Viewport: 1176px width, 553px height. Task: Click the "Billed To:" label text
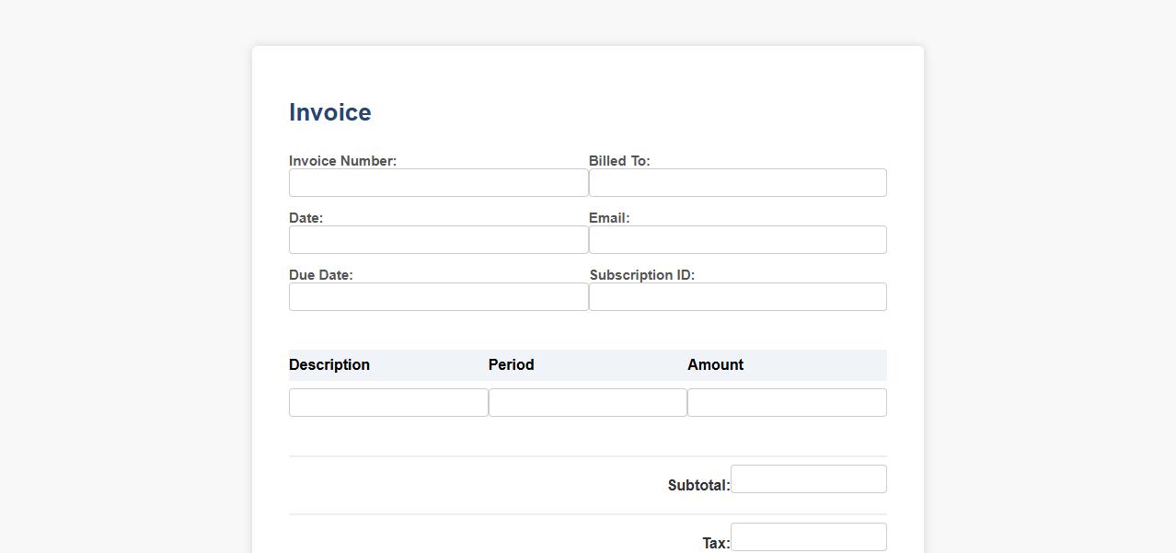point(619,161)
